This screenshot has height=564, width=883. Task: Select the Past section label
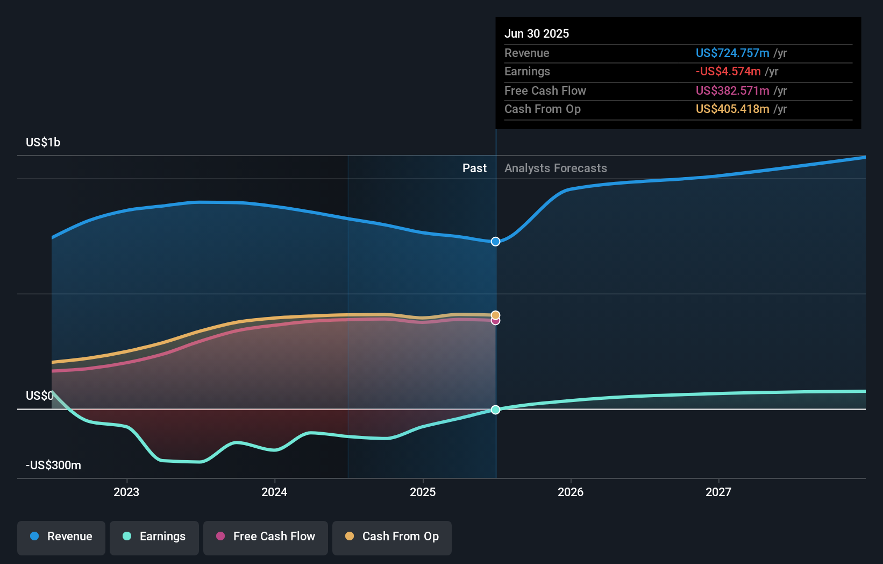pyautogui.click(x=474, y=168)
